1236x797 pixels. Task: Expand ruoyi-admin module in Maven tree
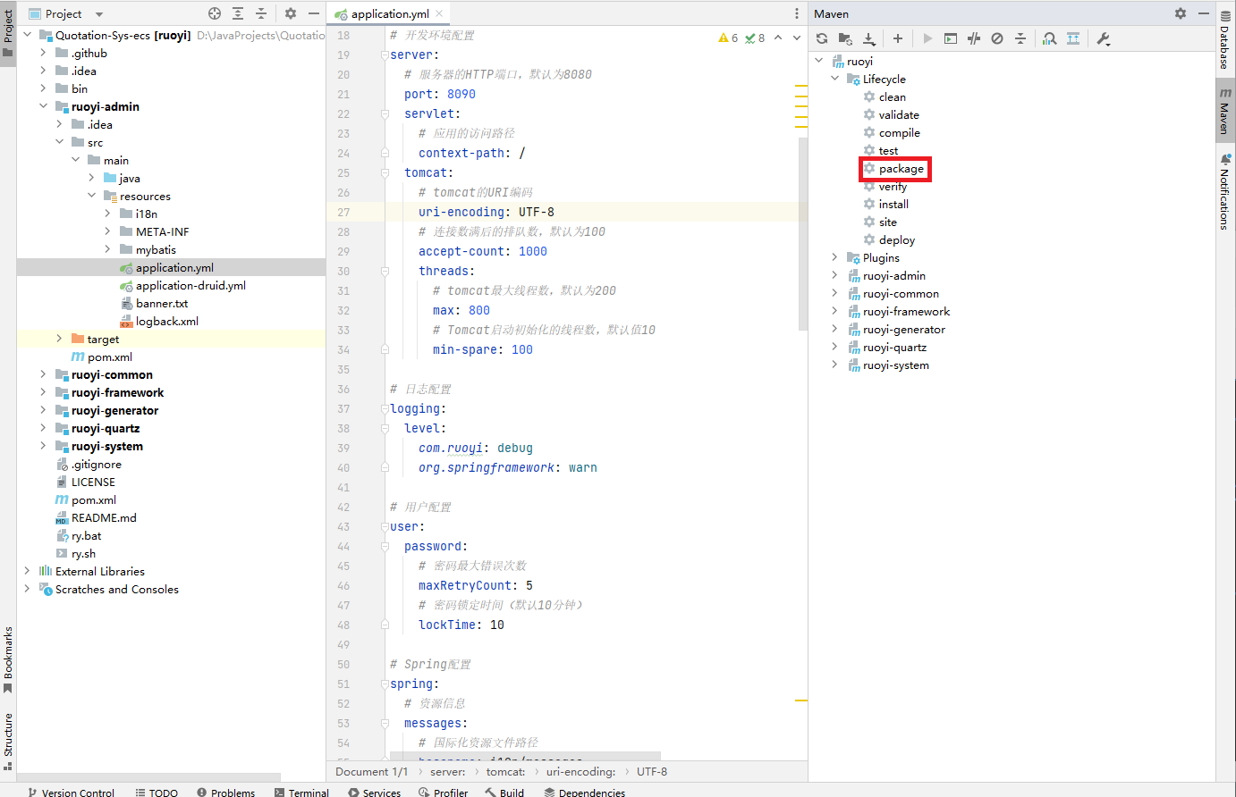(x=835, y=275)
